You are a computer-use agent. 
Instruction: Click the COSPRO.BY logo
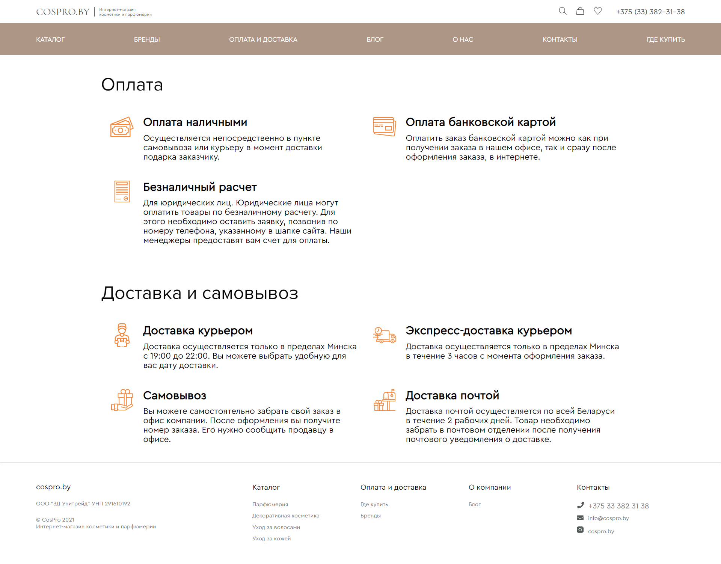coord(63,12)
